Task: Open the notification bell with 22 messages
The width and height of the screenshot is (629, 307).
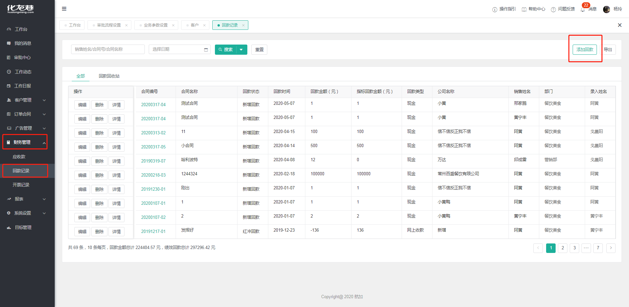Action: pyautogui.click(x=583, y=10)
